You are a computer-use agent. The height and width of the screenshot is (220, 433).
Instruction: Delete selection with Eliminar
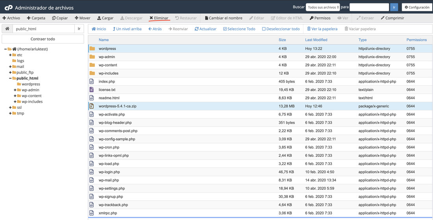coord(159,18)
